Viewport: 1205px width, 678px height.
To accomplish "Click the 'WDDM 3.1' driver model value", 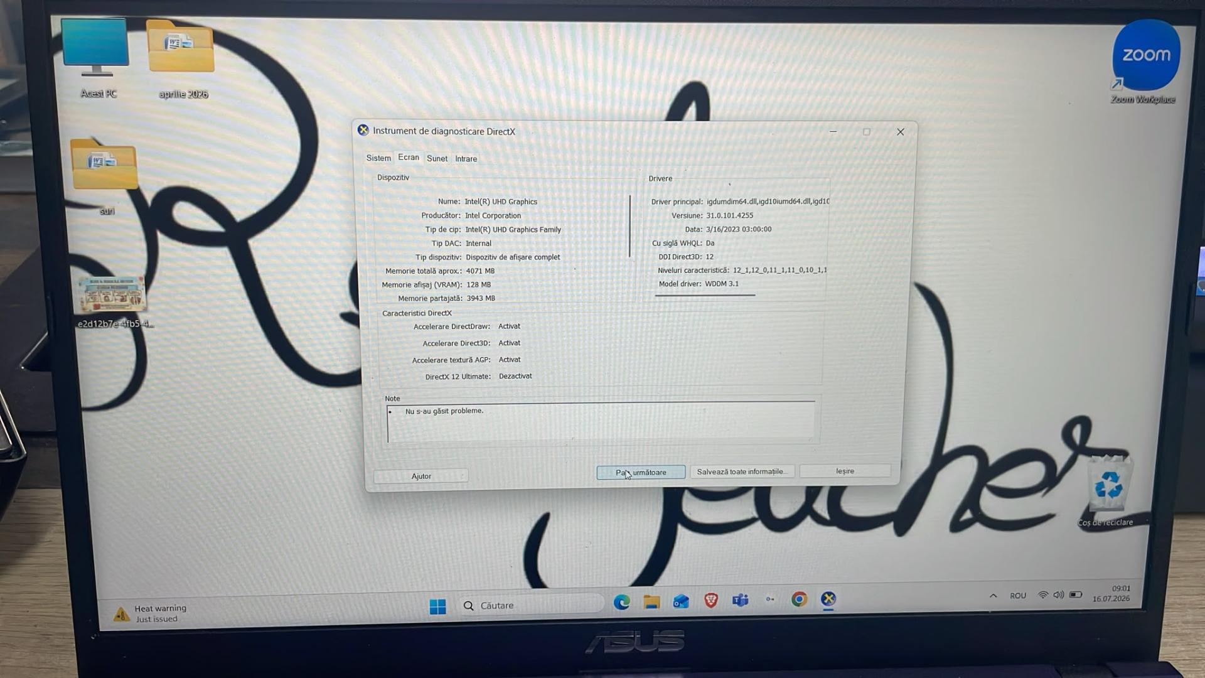I will click(x=722, y=284).
